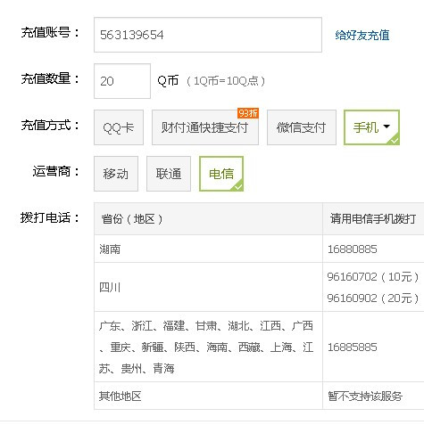Image resolution: width=424 pixels, height=425 pixels.
Task: Select the 湖南 table row
Action: click(x=259, y=249)
